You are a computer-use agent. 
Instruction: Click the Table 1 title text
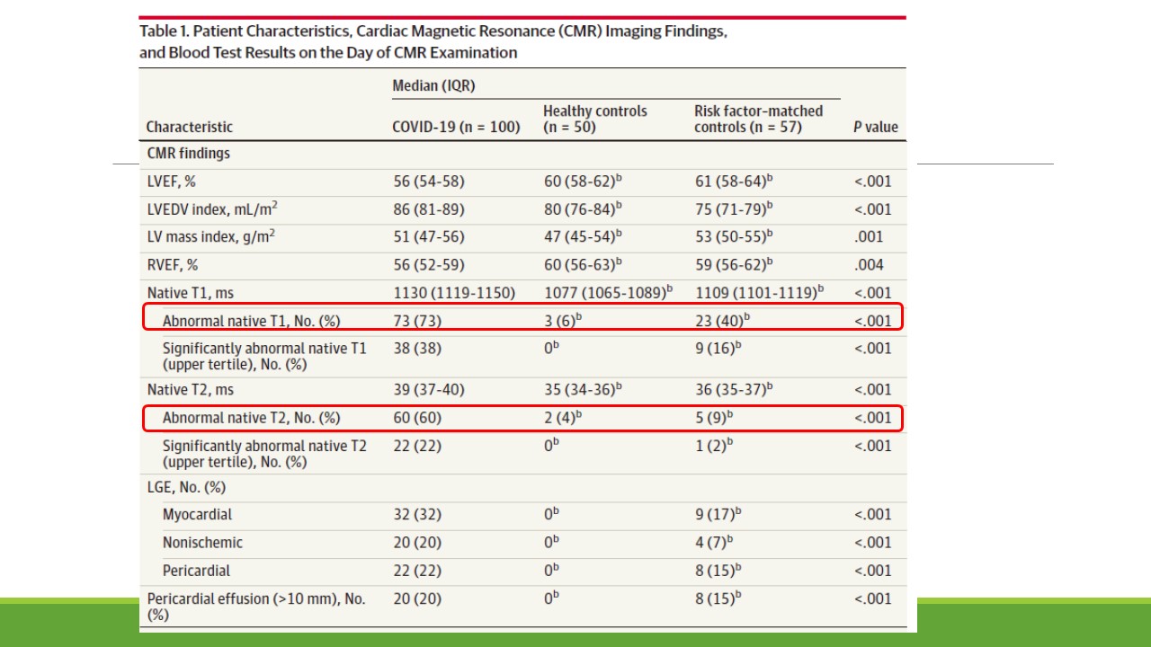click(x=433, y=41)
